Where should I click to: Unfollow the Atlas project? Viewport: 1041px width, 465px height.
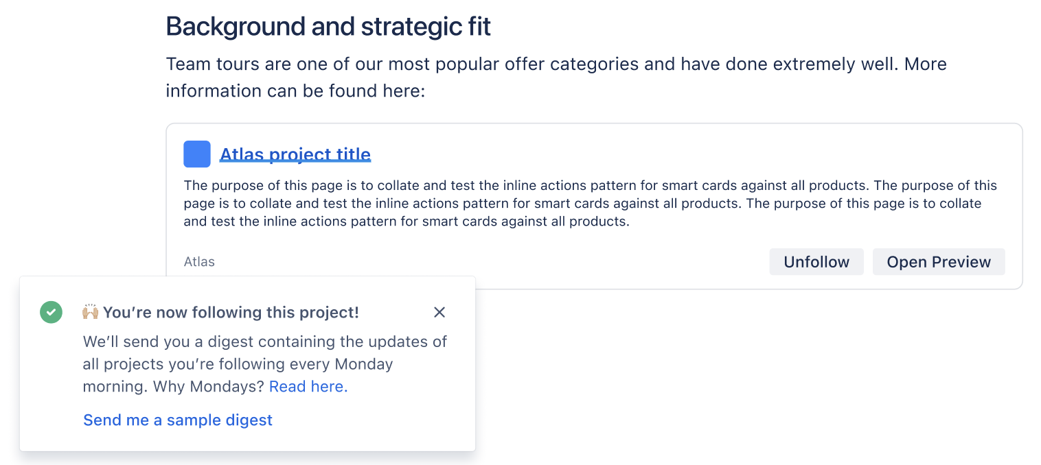tap(816, 262)
